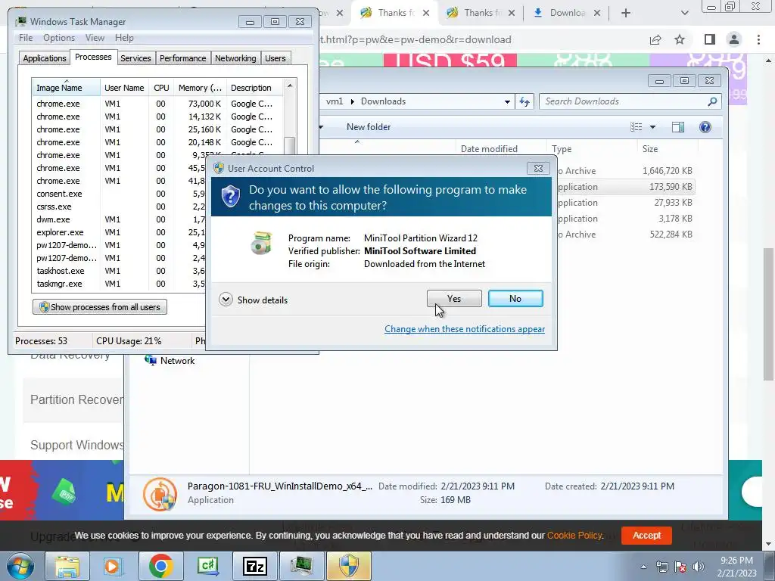Sort processes by CPU column
The image size is (775, 581).
pos(161,88)
